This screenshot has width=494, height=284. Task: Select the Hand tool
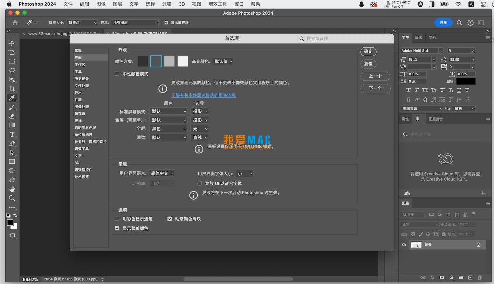coord(12,189)
